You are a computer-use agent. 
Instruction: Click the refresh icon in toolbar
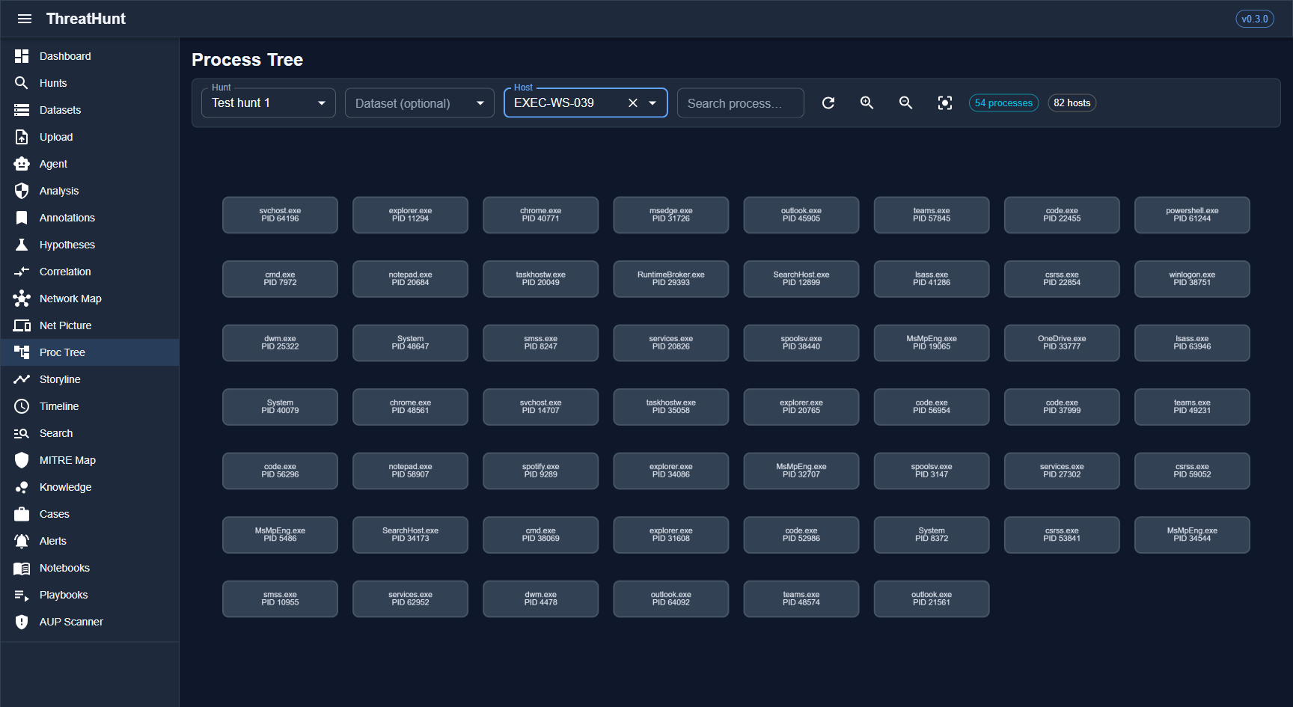[x=828, y=103]
